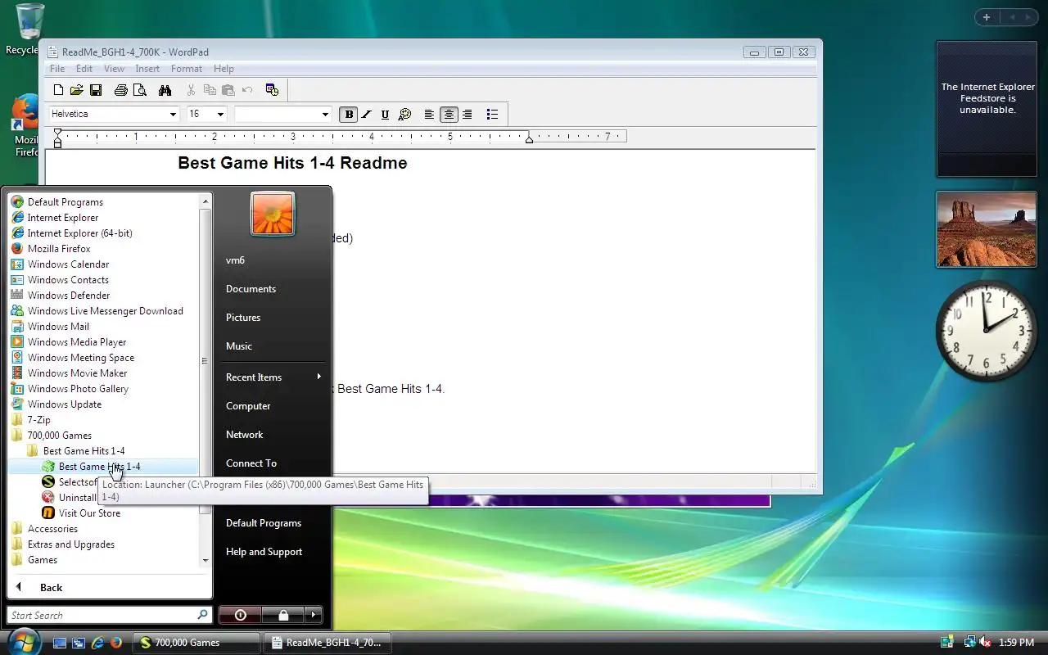This screenshot has width=1048, height=655.
Task: Expand the Games folder in Start menu
Action: click(105, 560)
